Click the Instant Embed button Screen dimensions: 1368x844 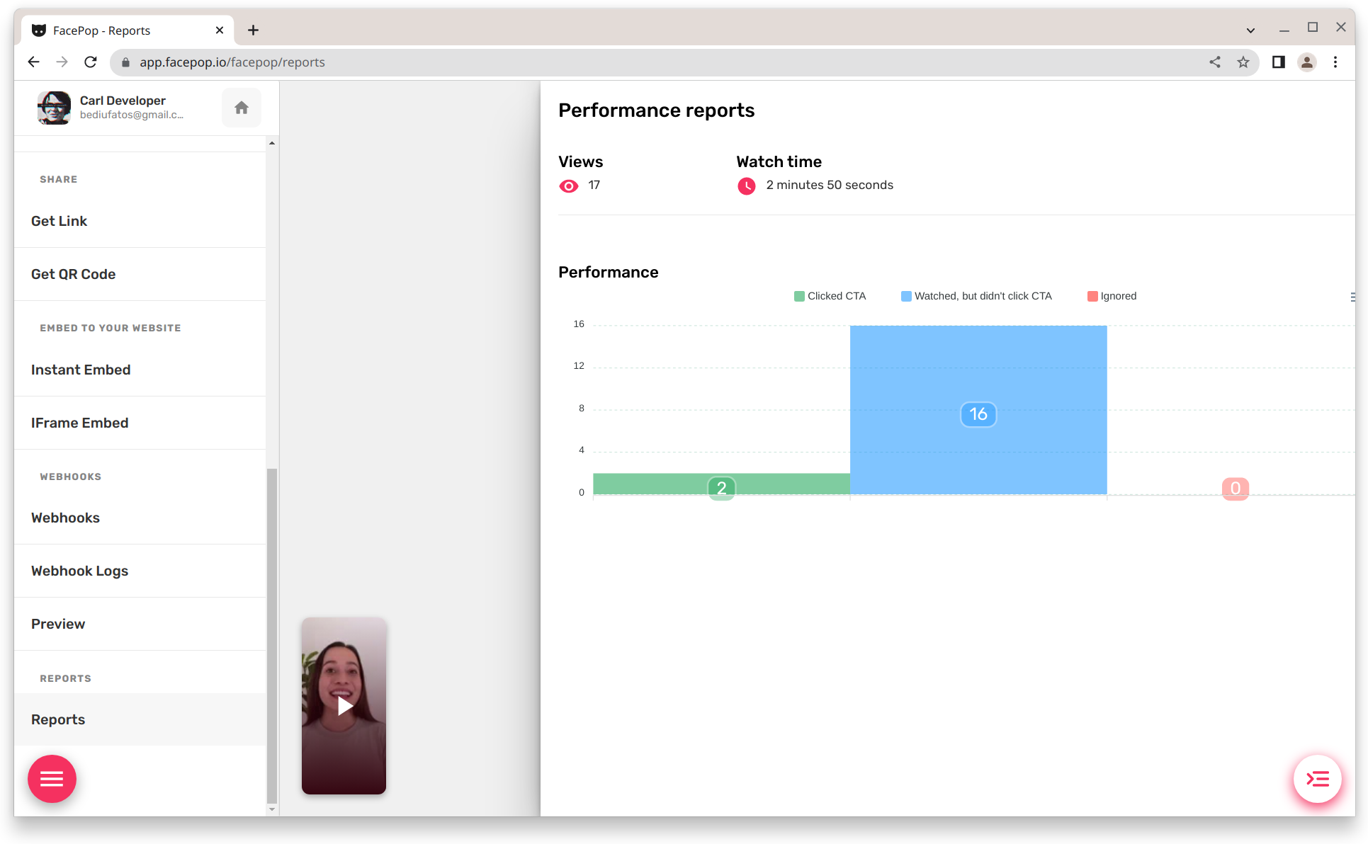click(x=82, y=370)
